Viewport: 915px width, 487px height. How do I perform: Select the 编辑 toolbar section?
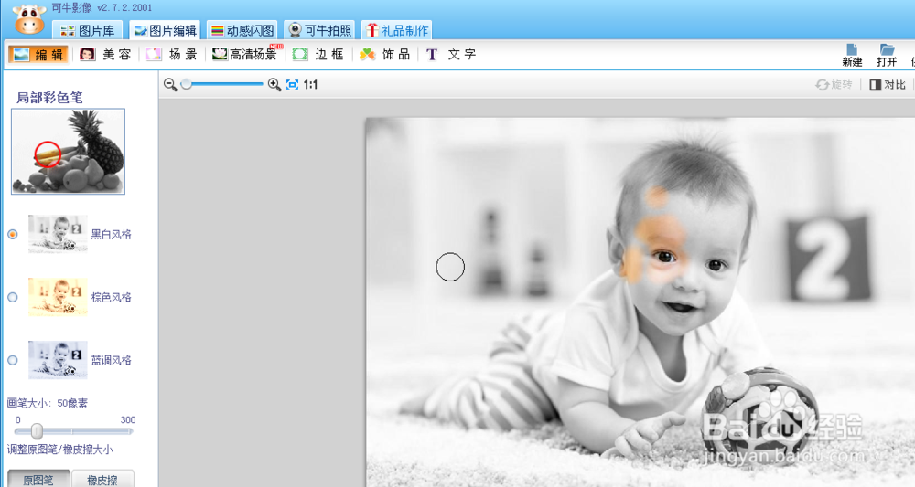tap(38, 54)
